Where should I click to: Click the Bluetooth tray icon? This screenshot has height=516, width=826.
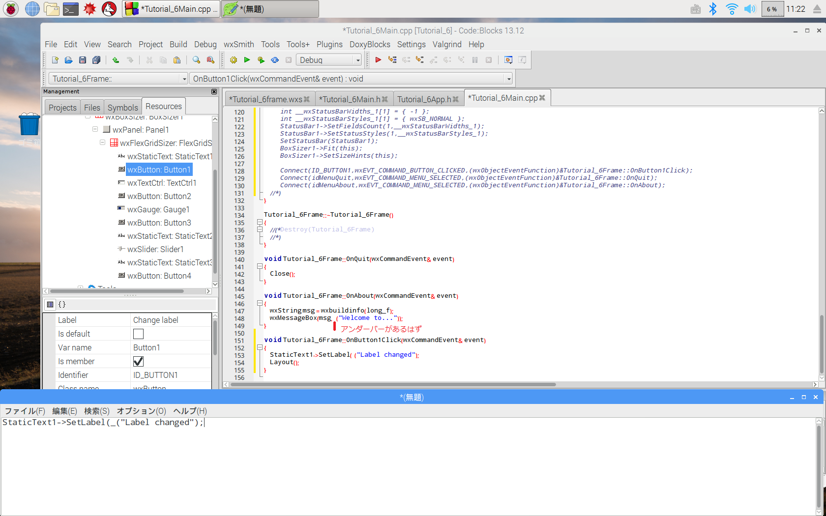click(713, 9)
